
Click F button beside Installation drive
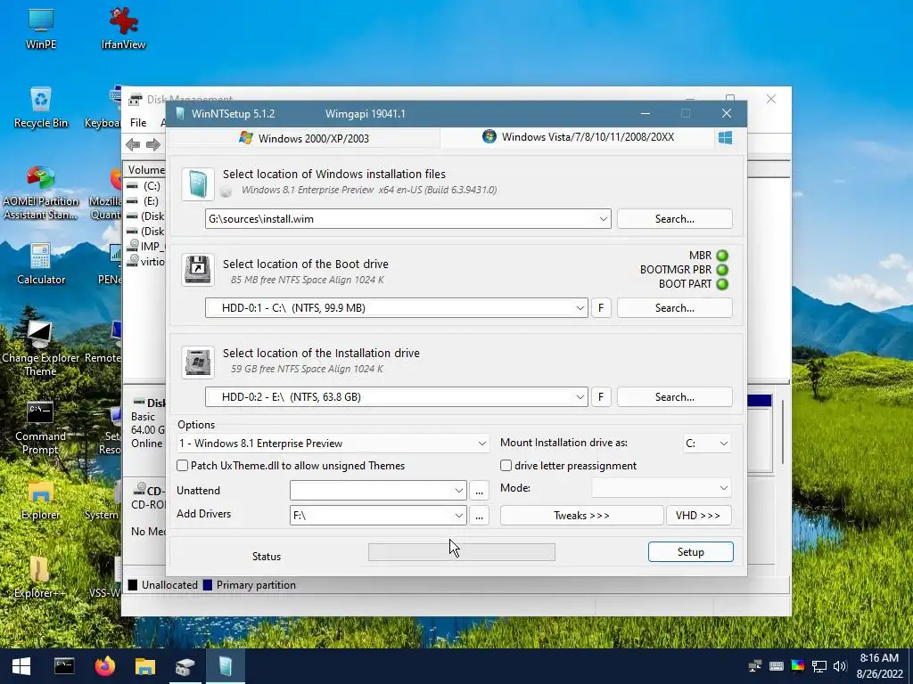pyautogui.click(x=601, y=396)
